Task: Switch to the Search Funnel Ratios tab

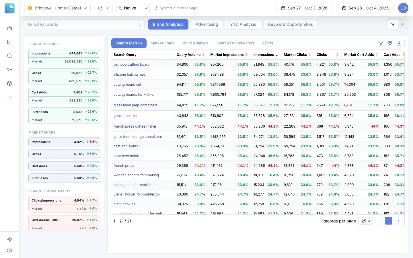Action: pos(235,43)
